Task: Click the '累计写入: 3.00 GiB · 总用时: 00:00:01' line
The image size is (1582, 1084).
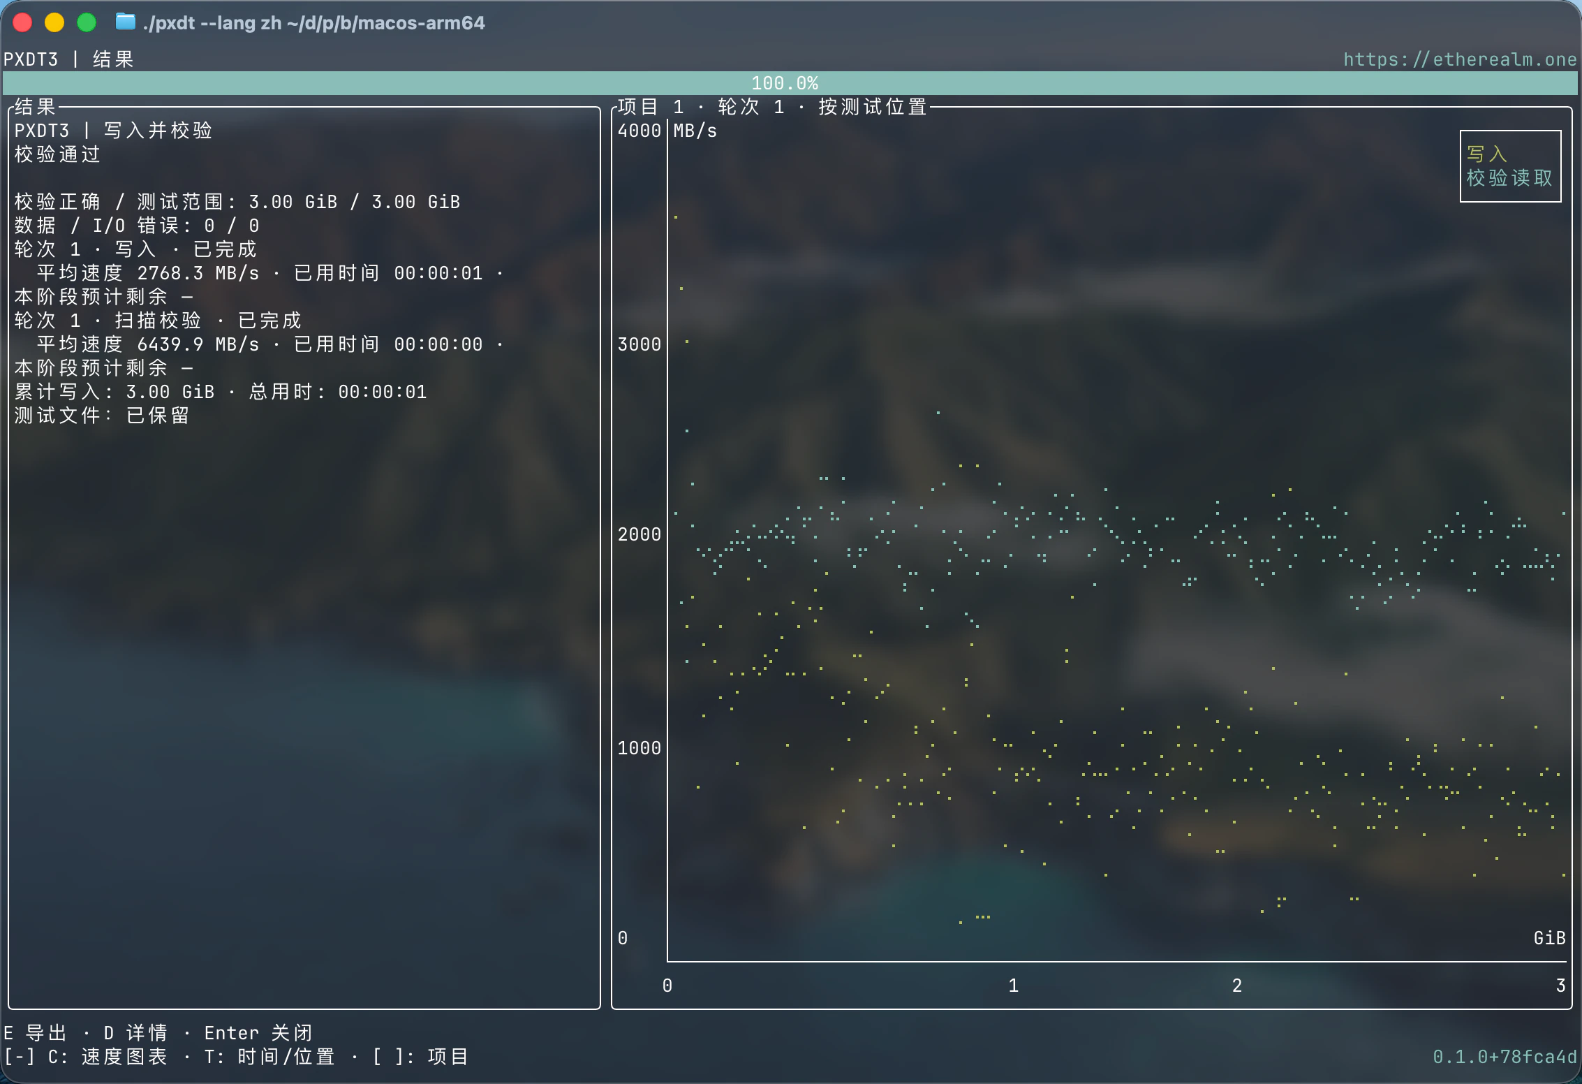Action: tap(221, 391)
